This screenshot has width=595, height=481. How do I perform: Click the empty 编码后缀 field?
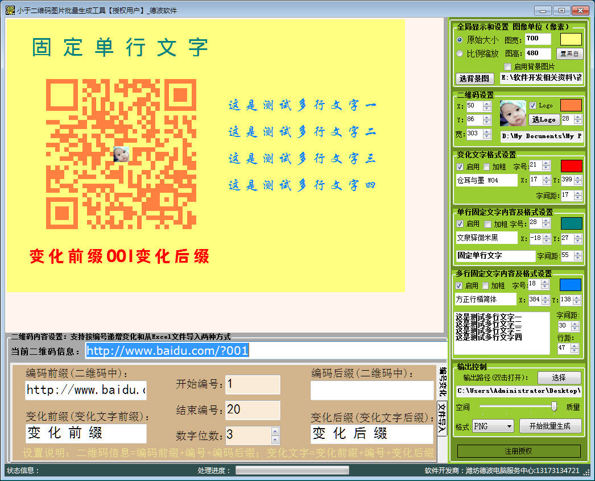[x=372, y=391]
